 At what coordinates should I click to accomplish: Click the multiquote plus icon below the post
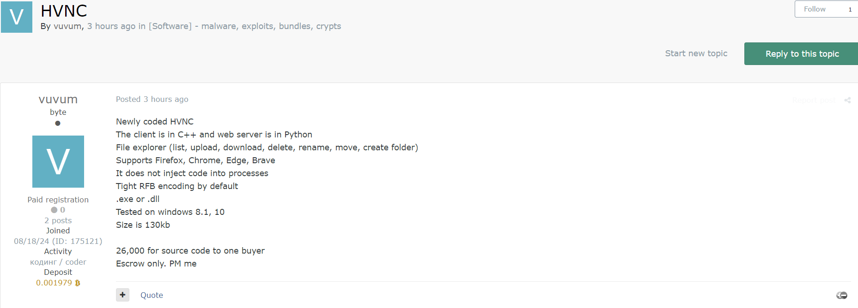click(122, 295)
